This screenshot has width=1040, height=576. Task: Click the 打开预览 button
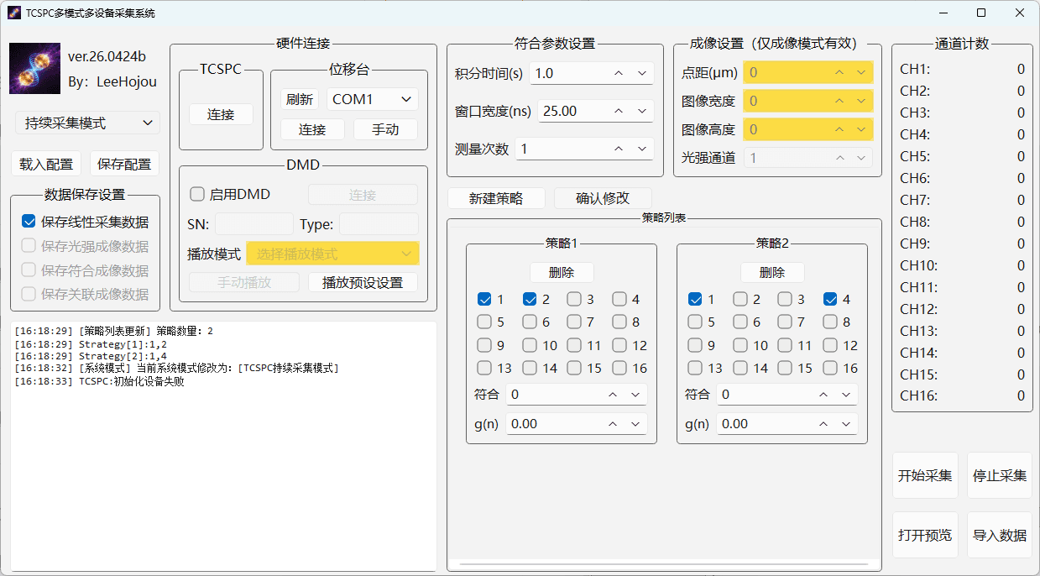click(x=925, y=535)
